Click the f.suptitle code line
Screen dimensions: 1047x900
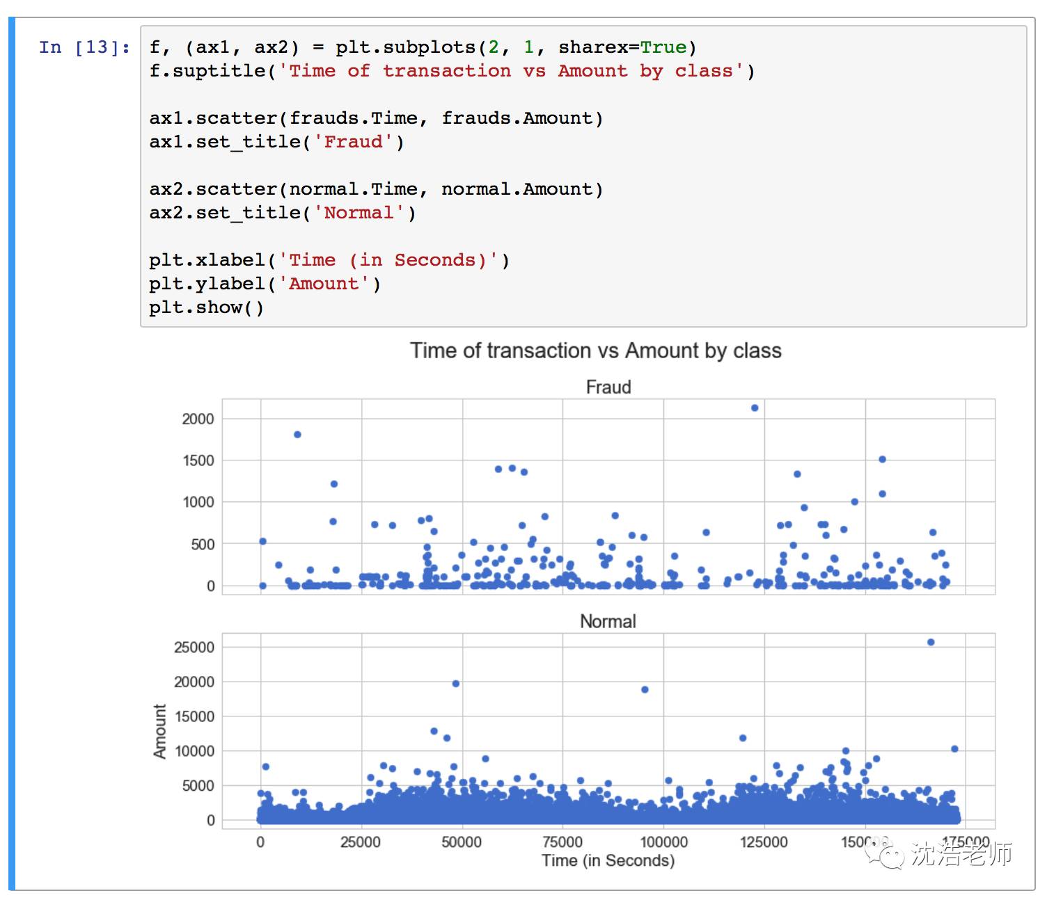coord(451,71)
